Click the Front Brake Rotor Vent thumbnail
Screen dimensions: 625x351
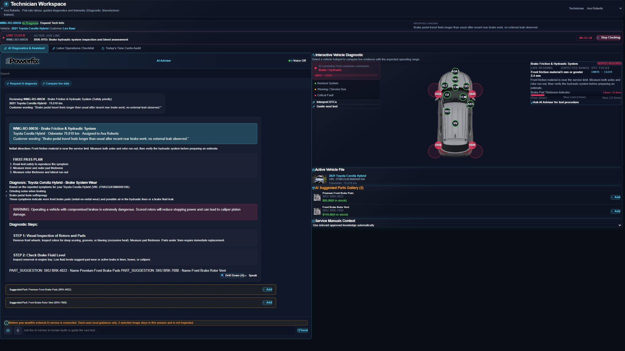(x=317, y=211)
